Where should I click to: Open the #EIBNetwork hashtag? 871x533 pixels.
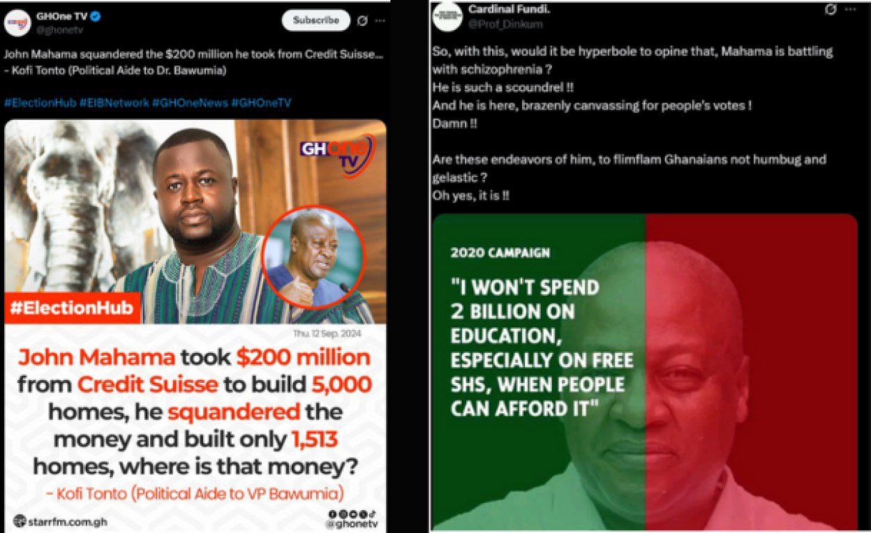click(x=114, y=103)
